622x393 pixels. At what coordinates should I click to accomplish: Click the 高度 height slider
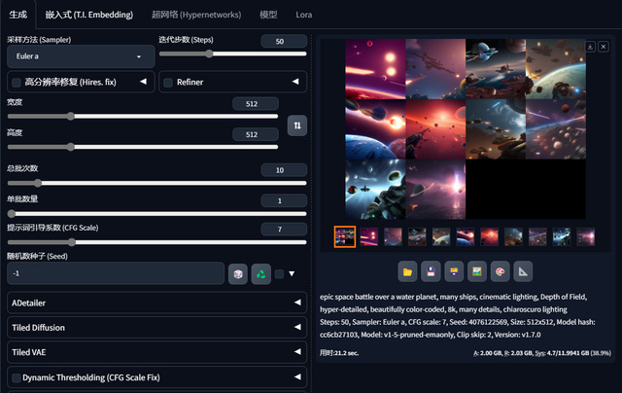click(143, 147)
